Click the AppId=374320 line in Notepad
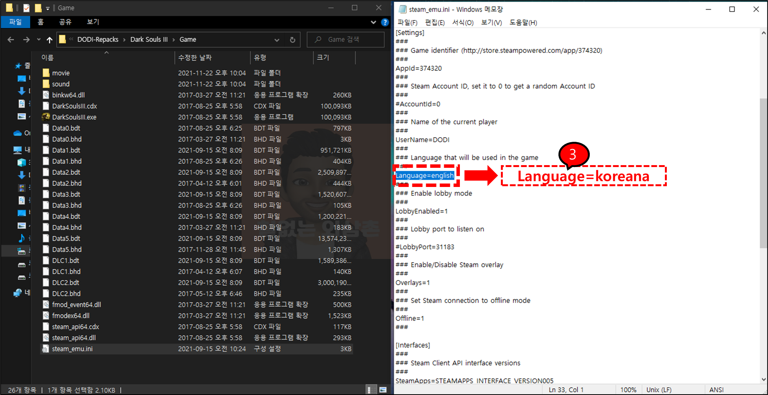The height and width of the screenshot is (395, 768). point(418,68)
